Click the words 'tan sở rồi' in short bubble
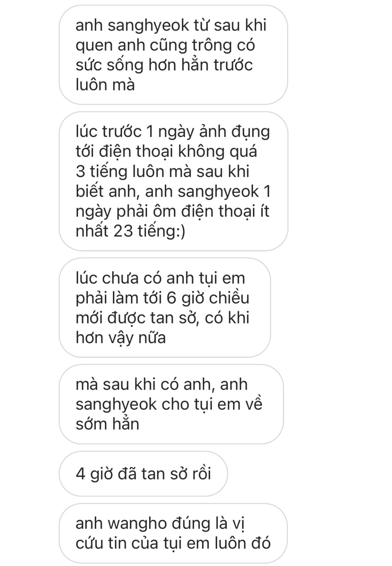The image size is (392, 566). coord(176,474)
